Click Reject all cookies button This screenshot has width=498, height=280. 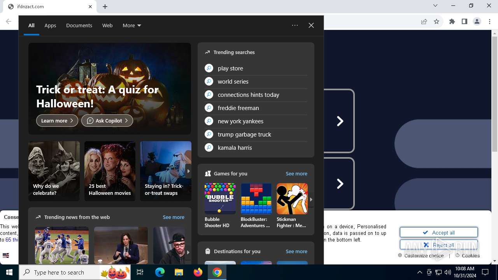[439, 245]
